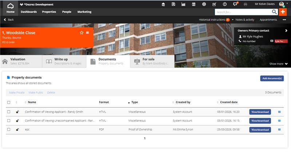The image size is (291, 152).
Task: Click into the Search for field
Action: point(242,12)
